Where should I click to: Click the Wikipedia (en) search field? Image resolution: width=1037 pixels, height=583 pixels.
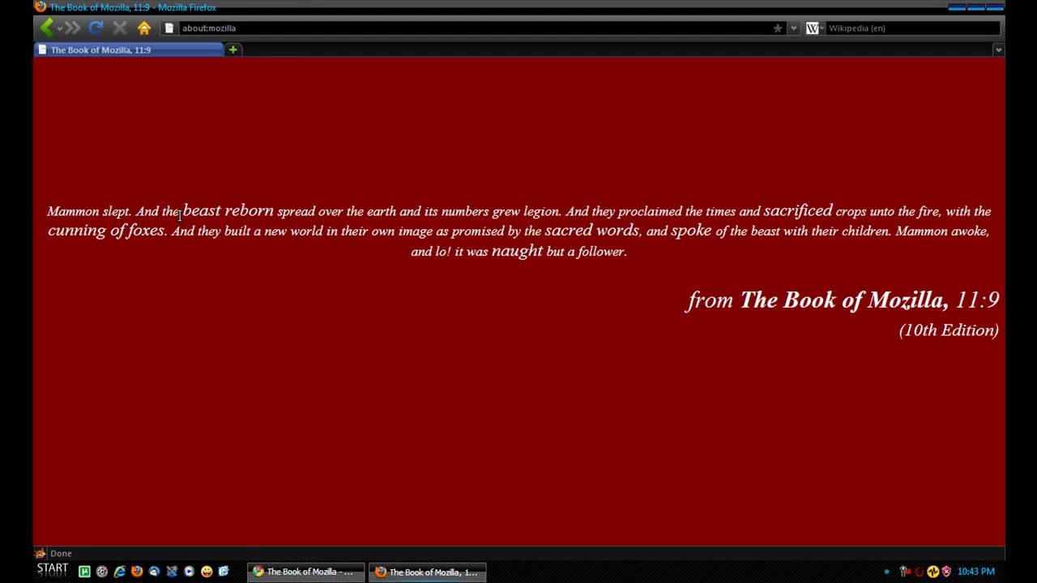(913, 28)
